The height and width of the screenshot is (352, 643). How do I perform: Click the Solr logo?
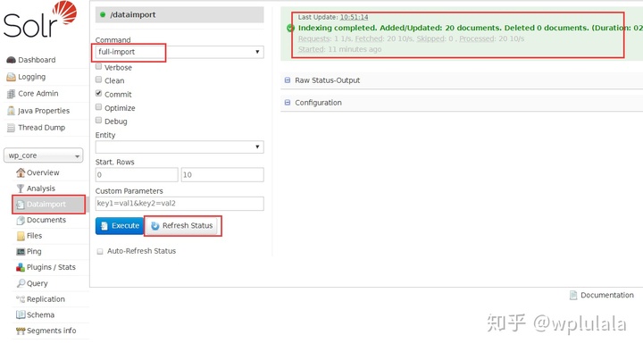coord(40,20)
